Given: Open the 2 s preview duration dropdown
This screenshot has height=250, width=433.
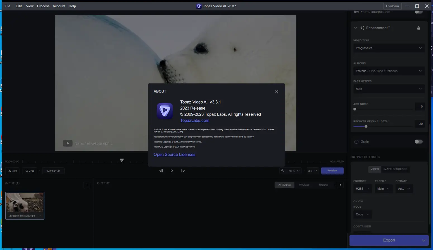Looking at the screenshot, I should [312, 171].
